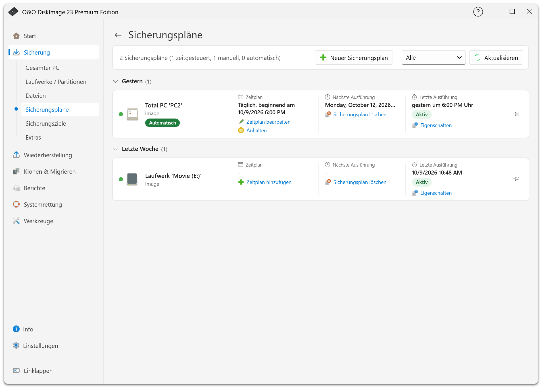
Task: Create a Neuer Sicherungsplan
Action: coord(354,57)
